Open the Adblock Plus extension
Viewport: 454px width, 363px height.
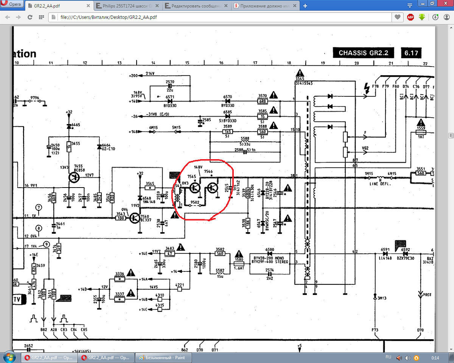tap(410, 17)
